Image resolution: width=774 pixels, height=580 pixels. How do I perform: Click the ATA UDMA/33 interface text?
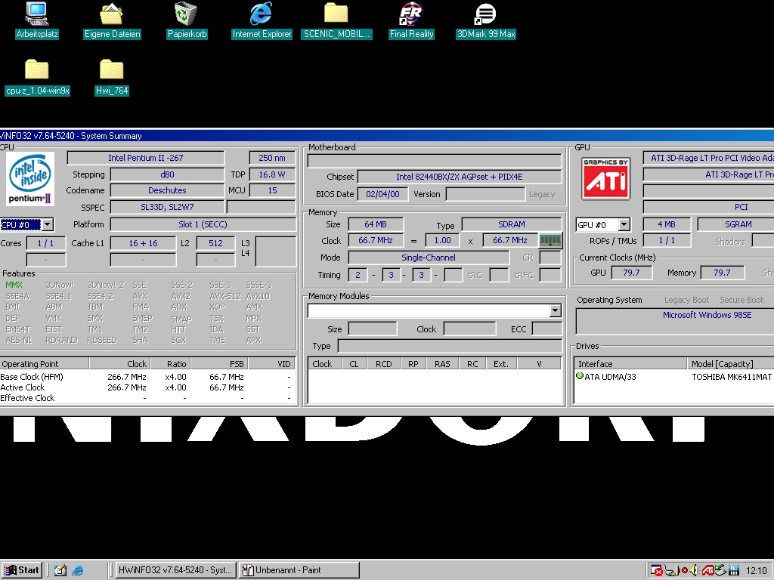click(x=610, y=377)
